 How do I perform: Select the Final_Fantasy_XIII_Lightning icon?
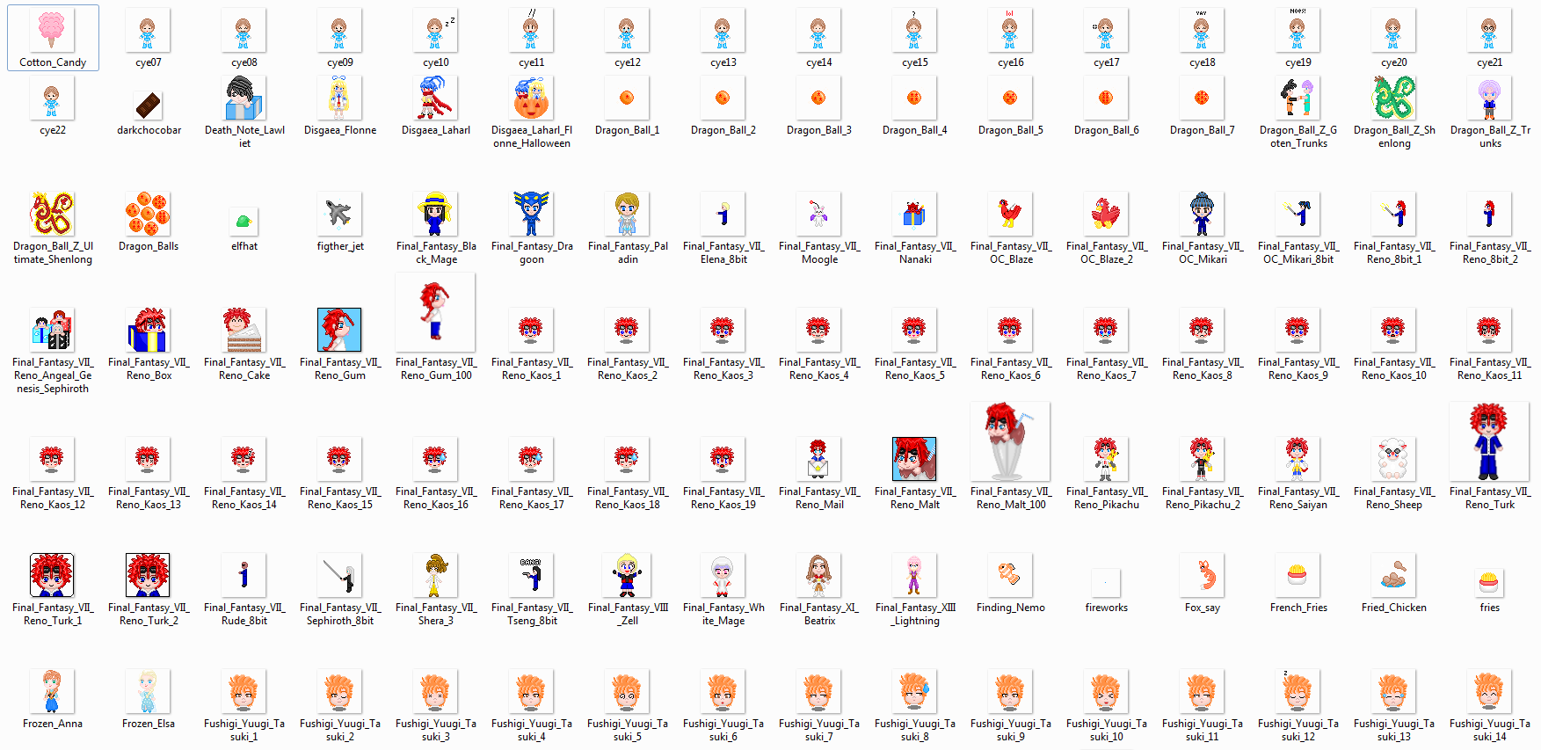point(914,575)
